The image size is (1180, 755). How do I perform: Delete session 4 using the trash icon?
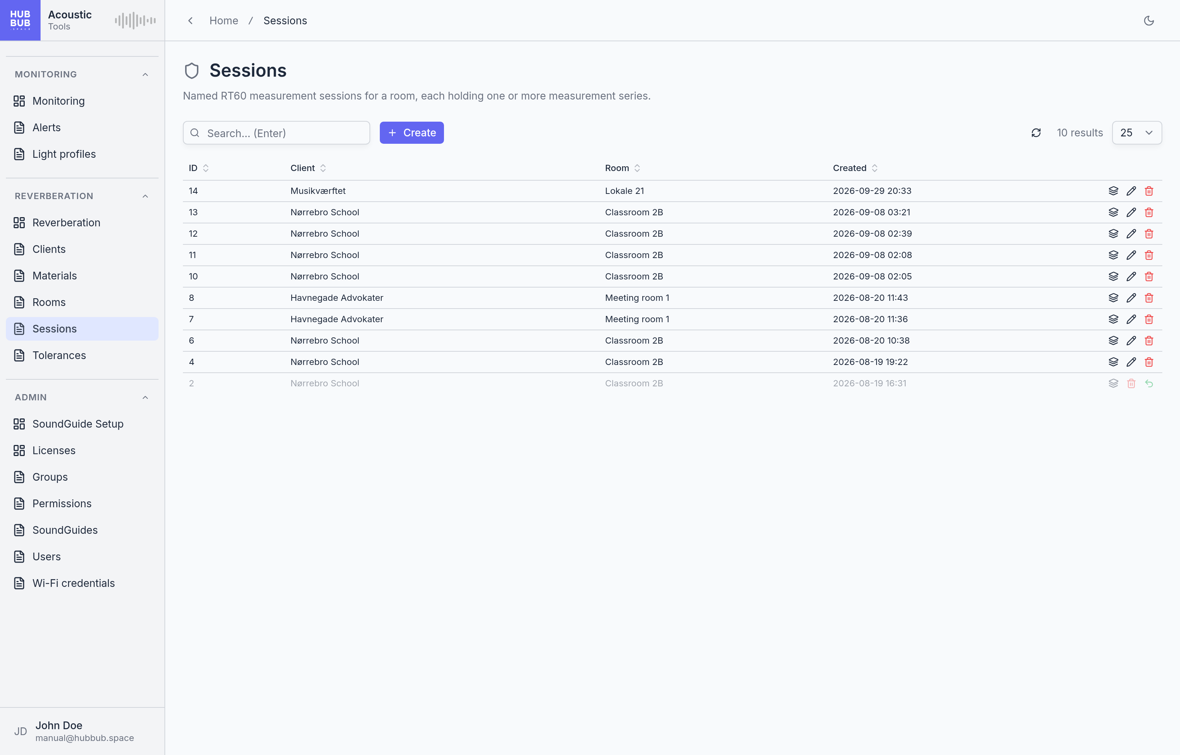point(1149,362)
